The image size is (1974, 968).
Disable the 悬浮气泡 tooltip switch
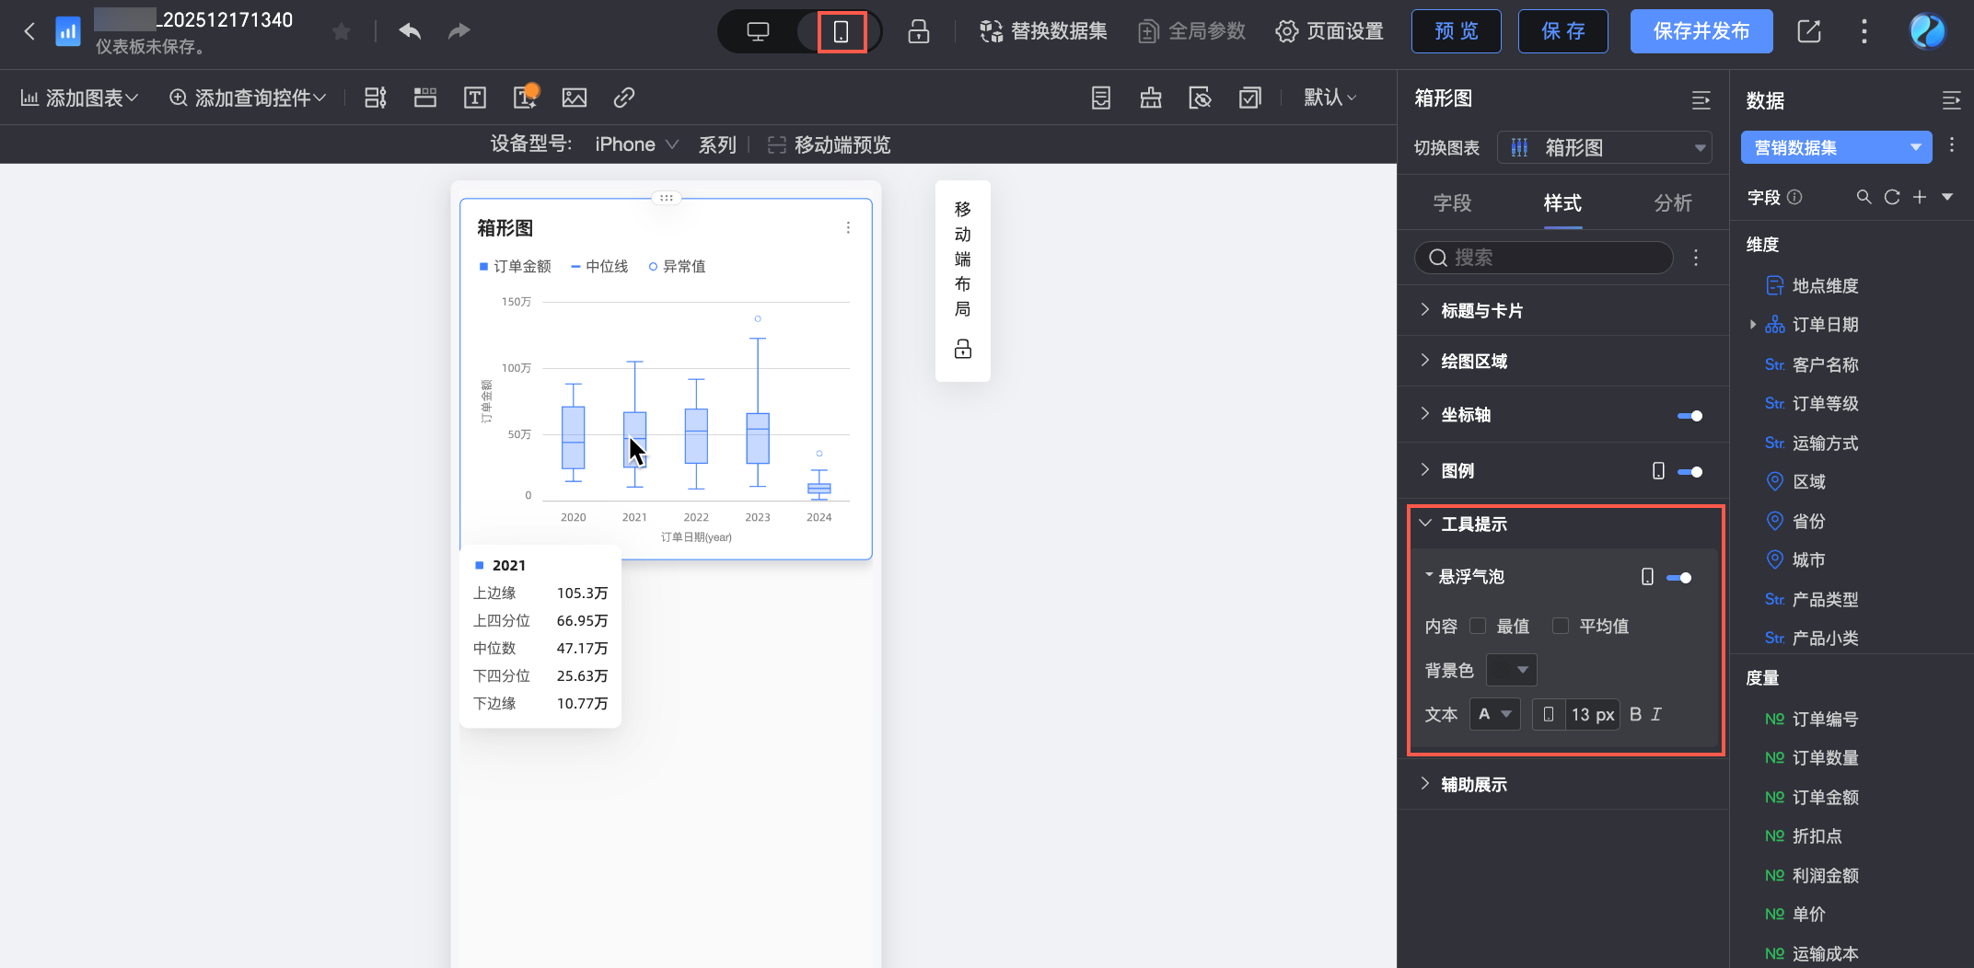[x=1678, y=578]
